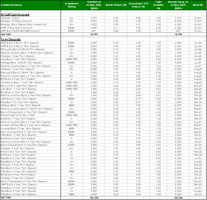The width and height of the screenshot is (207, 200).
Task: Click 'ING Bank 1 Year Term Deposit'
Action: 18,119
